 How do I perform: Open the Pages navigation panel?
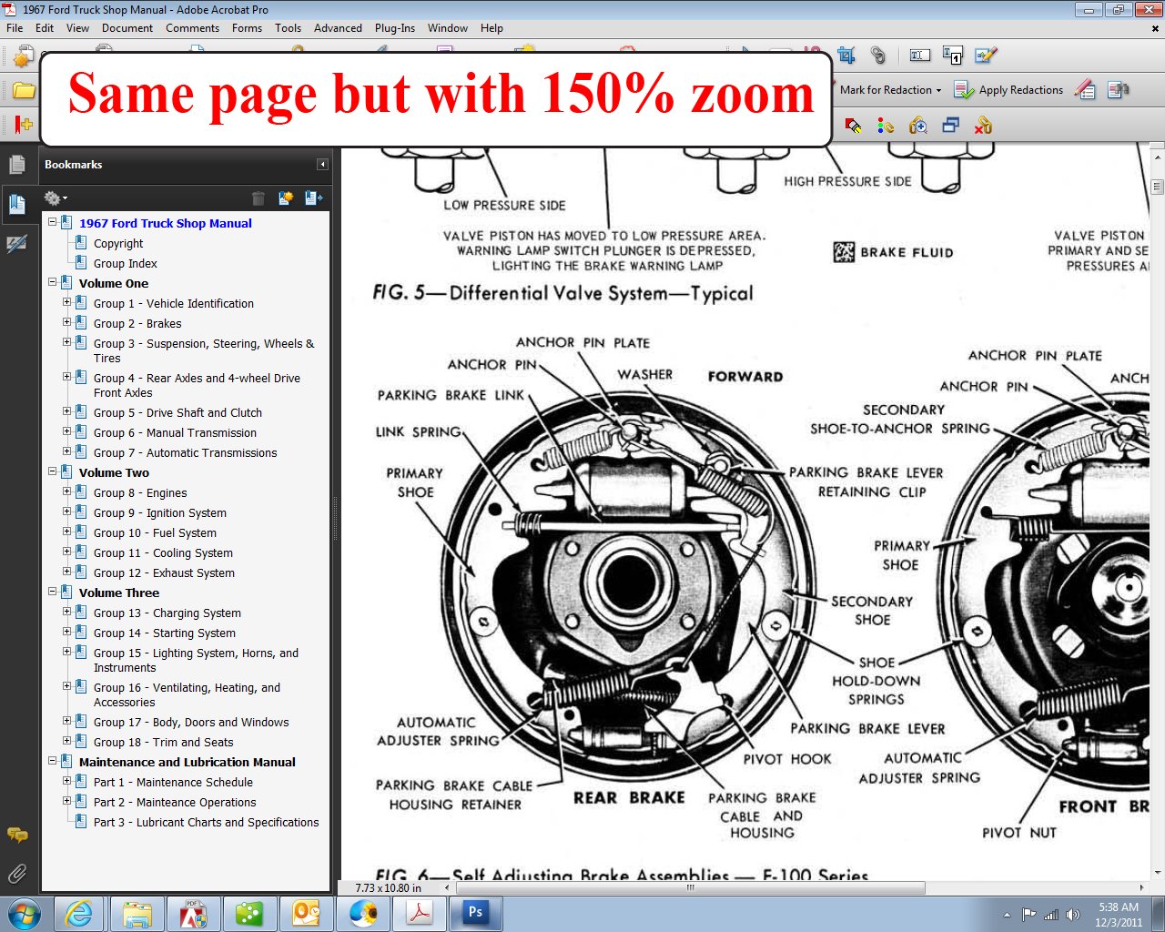pos(16,165)
